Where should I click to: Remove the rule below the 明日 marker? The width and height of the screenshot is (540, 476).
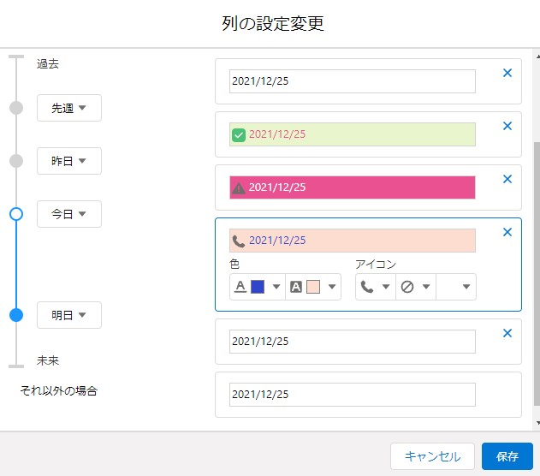coord(507,333)
